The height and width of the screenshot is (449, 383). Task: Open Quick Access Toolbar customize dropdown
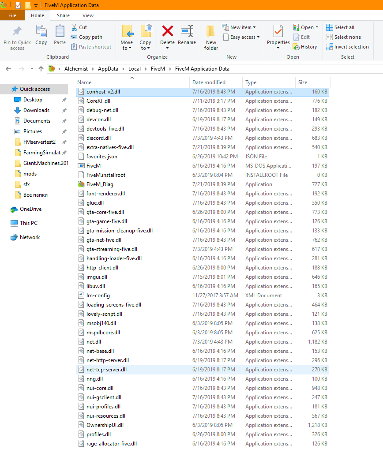tap(36, 5)
